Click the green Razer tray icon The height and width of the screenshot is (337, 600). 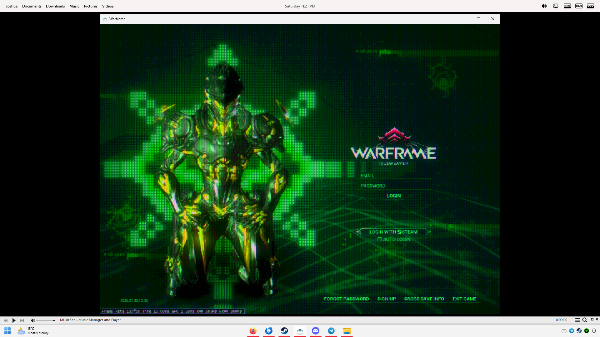click(x=587, y=331)
